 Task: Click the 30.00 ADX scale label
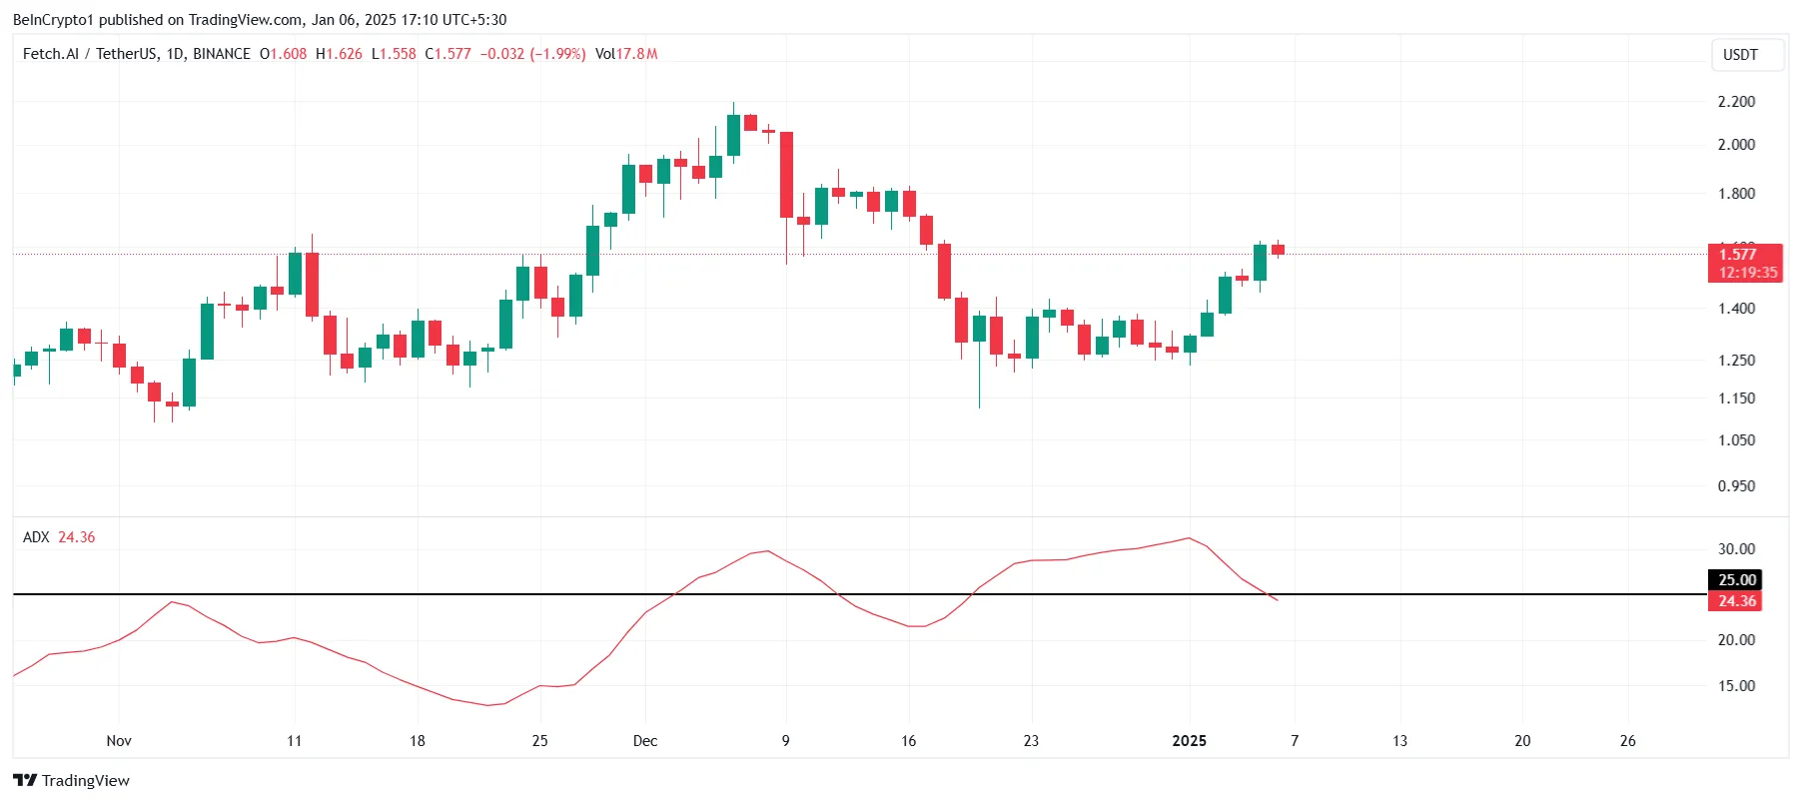(1736, 549)
